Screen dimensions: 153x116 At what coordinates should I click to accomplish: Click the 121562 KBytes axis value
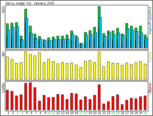[x=3, y=88]
